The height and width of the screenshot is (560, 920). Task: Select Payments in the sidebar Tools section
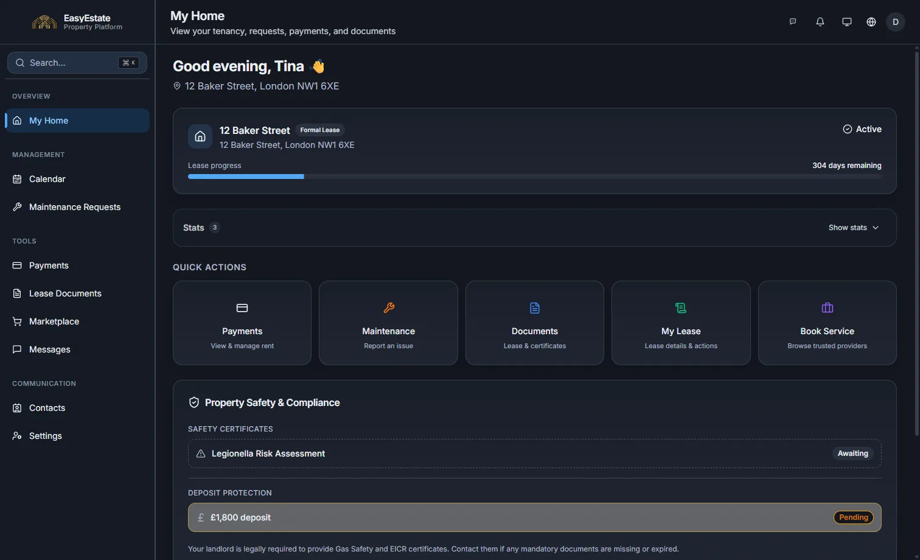tap(77, 265)
